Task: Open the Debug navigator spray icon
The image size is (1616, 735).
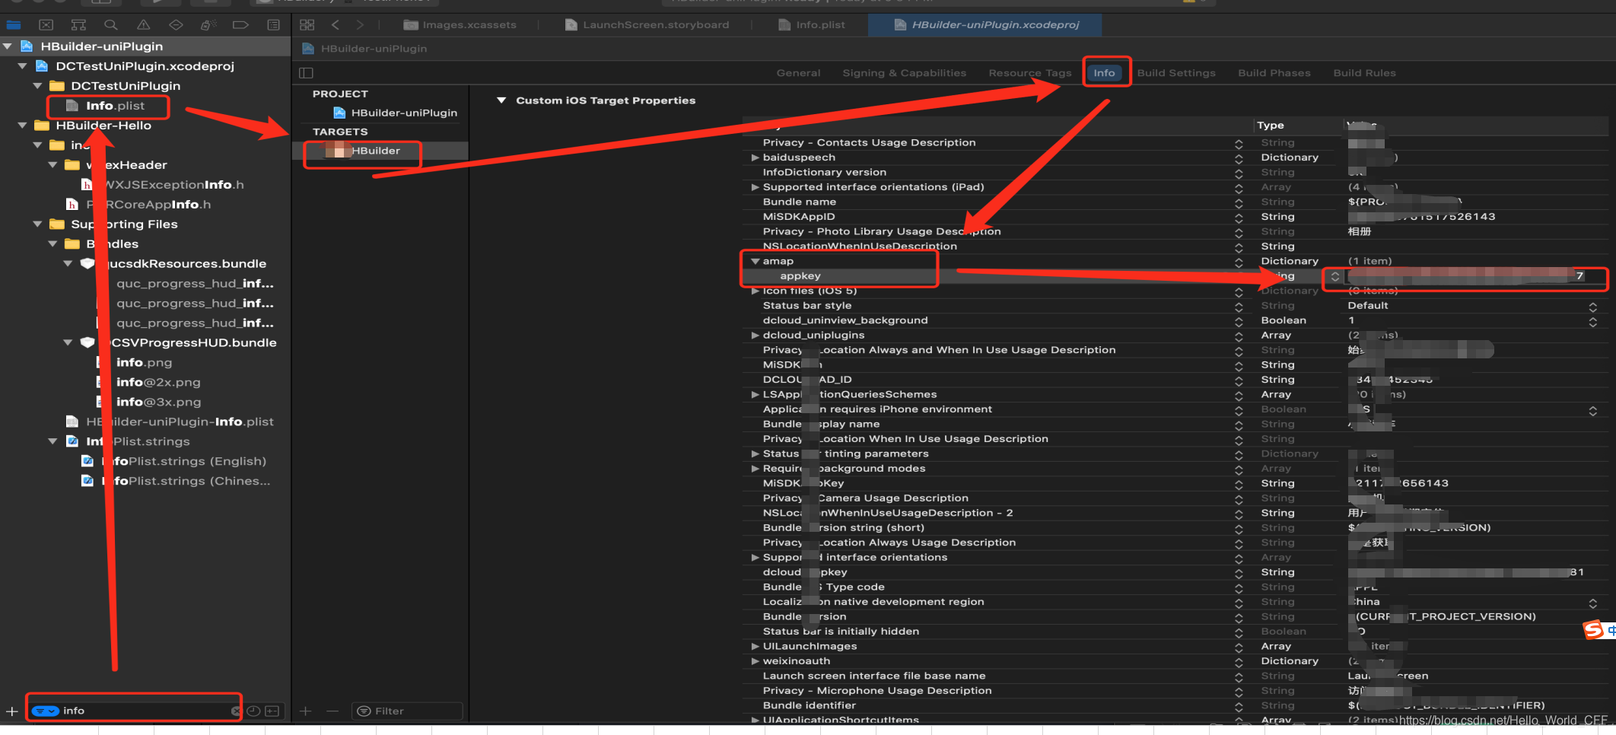Action: 208,25
